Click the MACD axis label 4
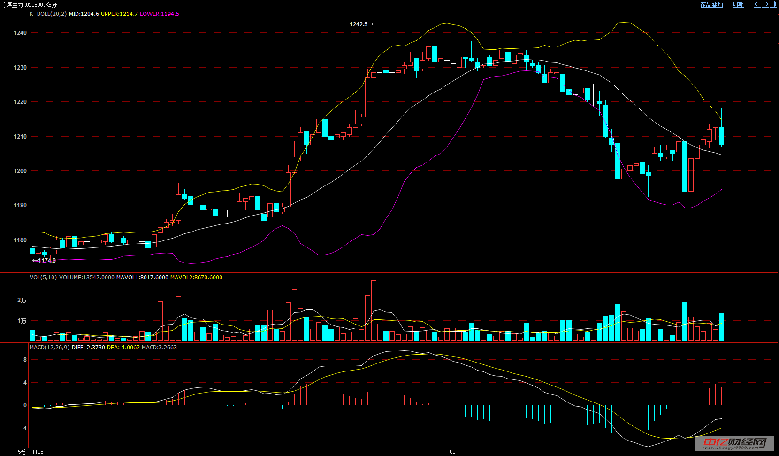The width and height of the screenshot is (779, 456). coord(25,383)
